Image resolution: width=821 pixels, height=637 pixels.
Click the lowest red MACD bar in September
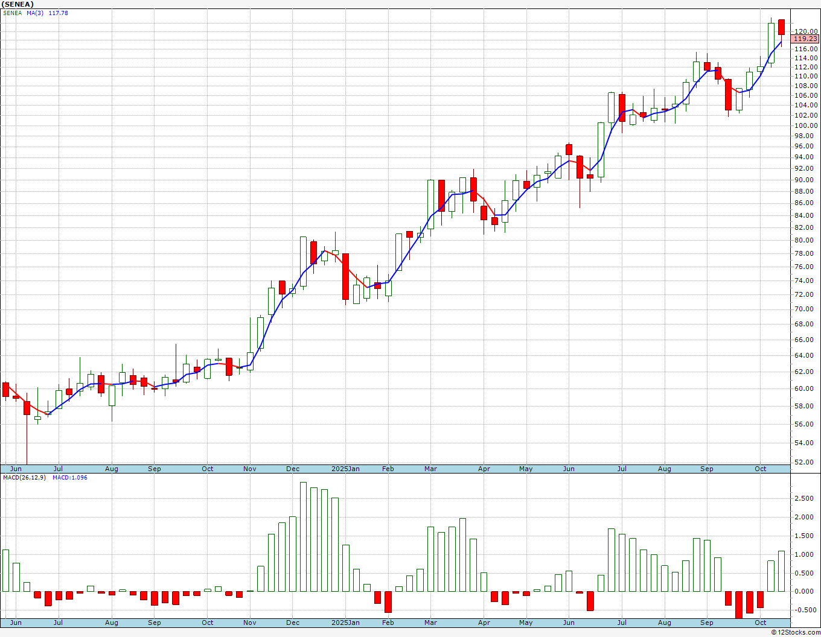click(739, 605)
